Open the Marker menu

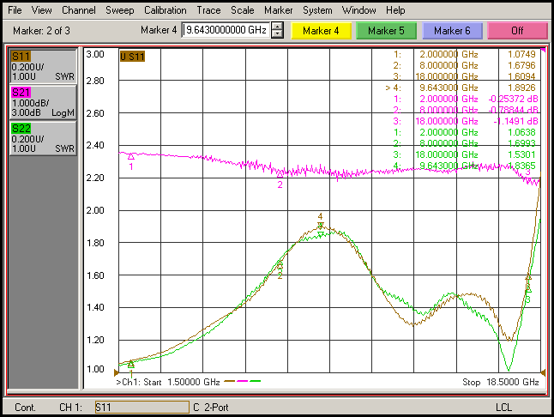(x=279, y=10)
